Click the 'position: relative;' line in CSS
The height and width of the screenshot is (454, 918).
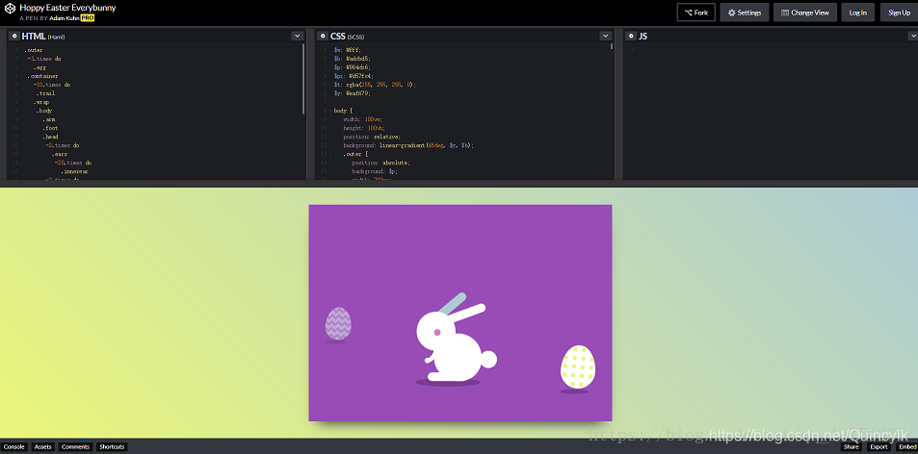pyautogui.click(x=372, y=137)
